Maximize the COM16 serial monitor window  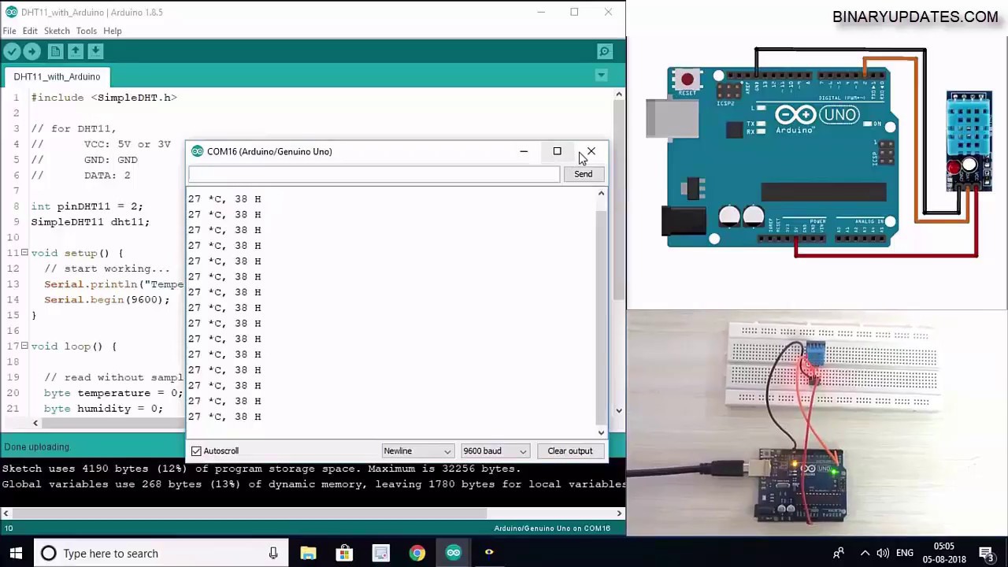coord(557,151)
